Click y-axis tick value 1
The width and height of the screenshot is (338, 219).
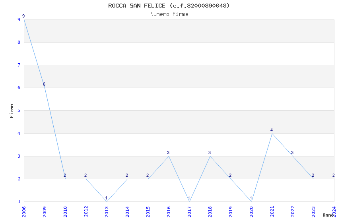[19, 201]
